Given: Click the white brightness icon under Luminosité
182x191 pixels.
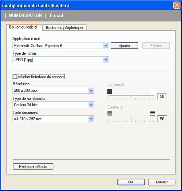Looking at the screenshot, I should click(153, 91).
